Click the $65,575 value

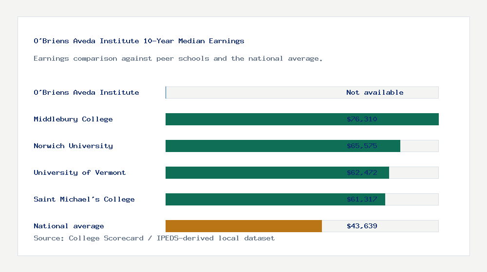(362, 146)
